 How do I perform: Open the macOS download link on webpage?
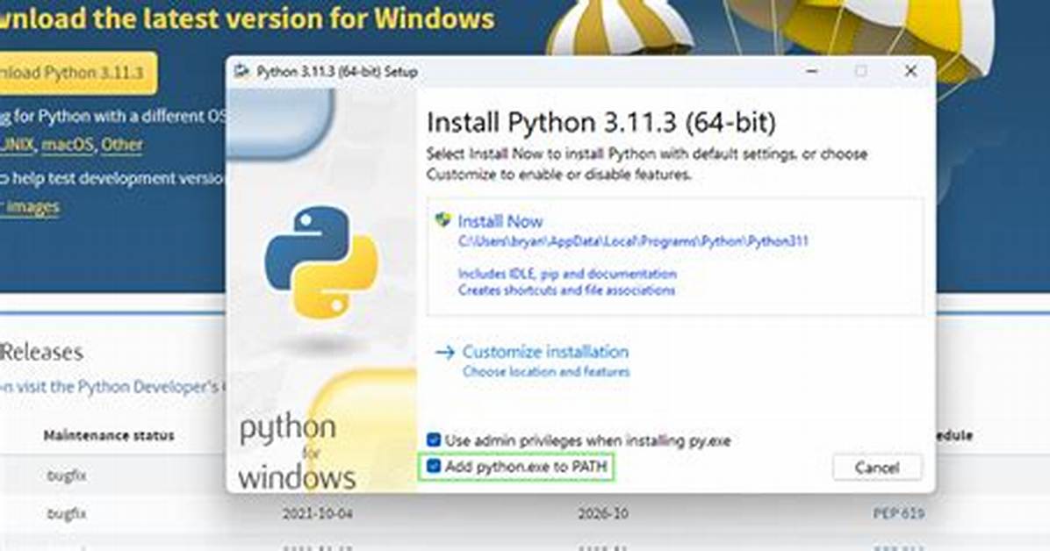[x=67, y=145]
